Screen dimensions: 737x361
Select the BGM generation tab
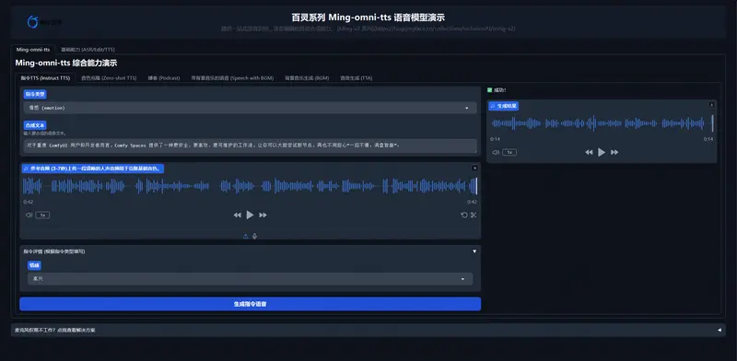(307, 78)
